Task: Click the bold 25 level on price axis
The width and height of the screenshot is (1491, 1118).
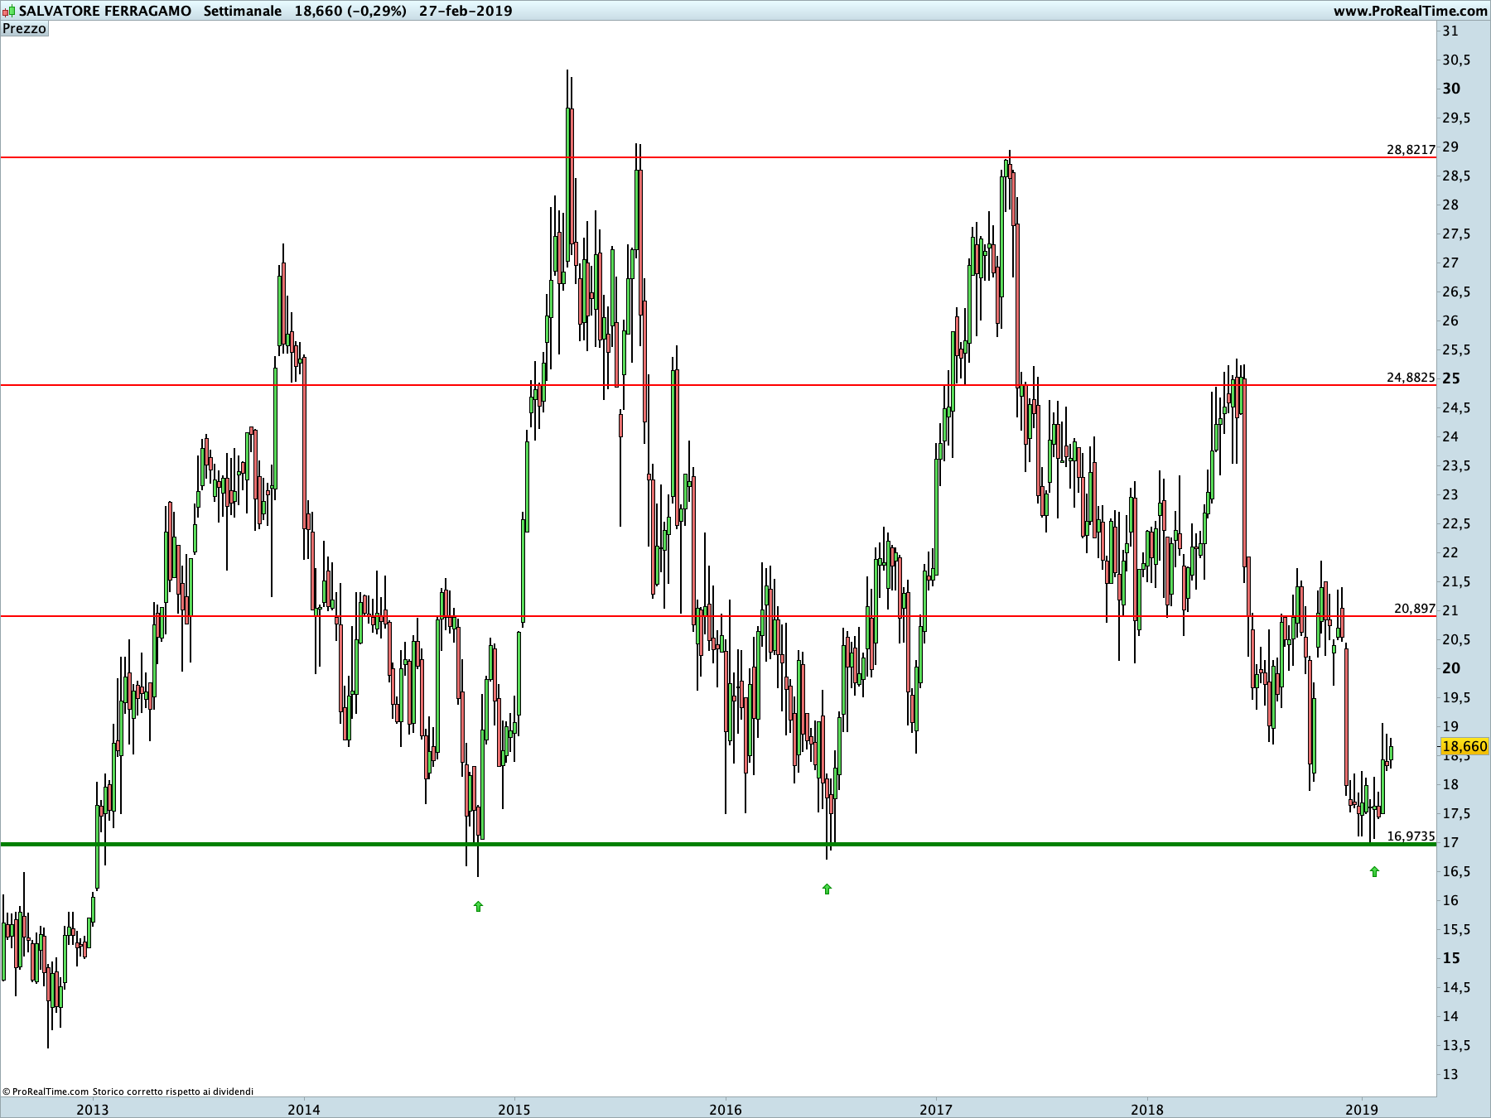Action: click(1451, 378)
